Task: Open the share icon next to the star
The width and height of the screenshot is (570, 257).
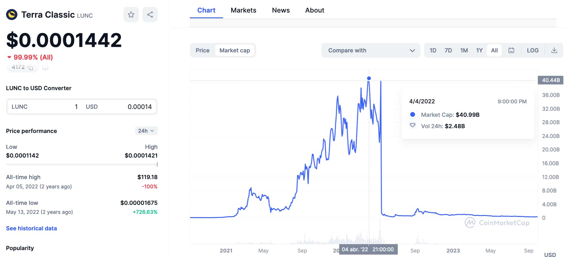Action: tap(150, 14)
